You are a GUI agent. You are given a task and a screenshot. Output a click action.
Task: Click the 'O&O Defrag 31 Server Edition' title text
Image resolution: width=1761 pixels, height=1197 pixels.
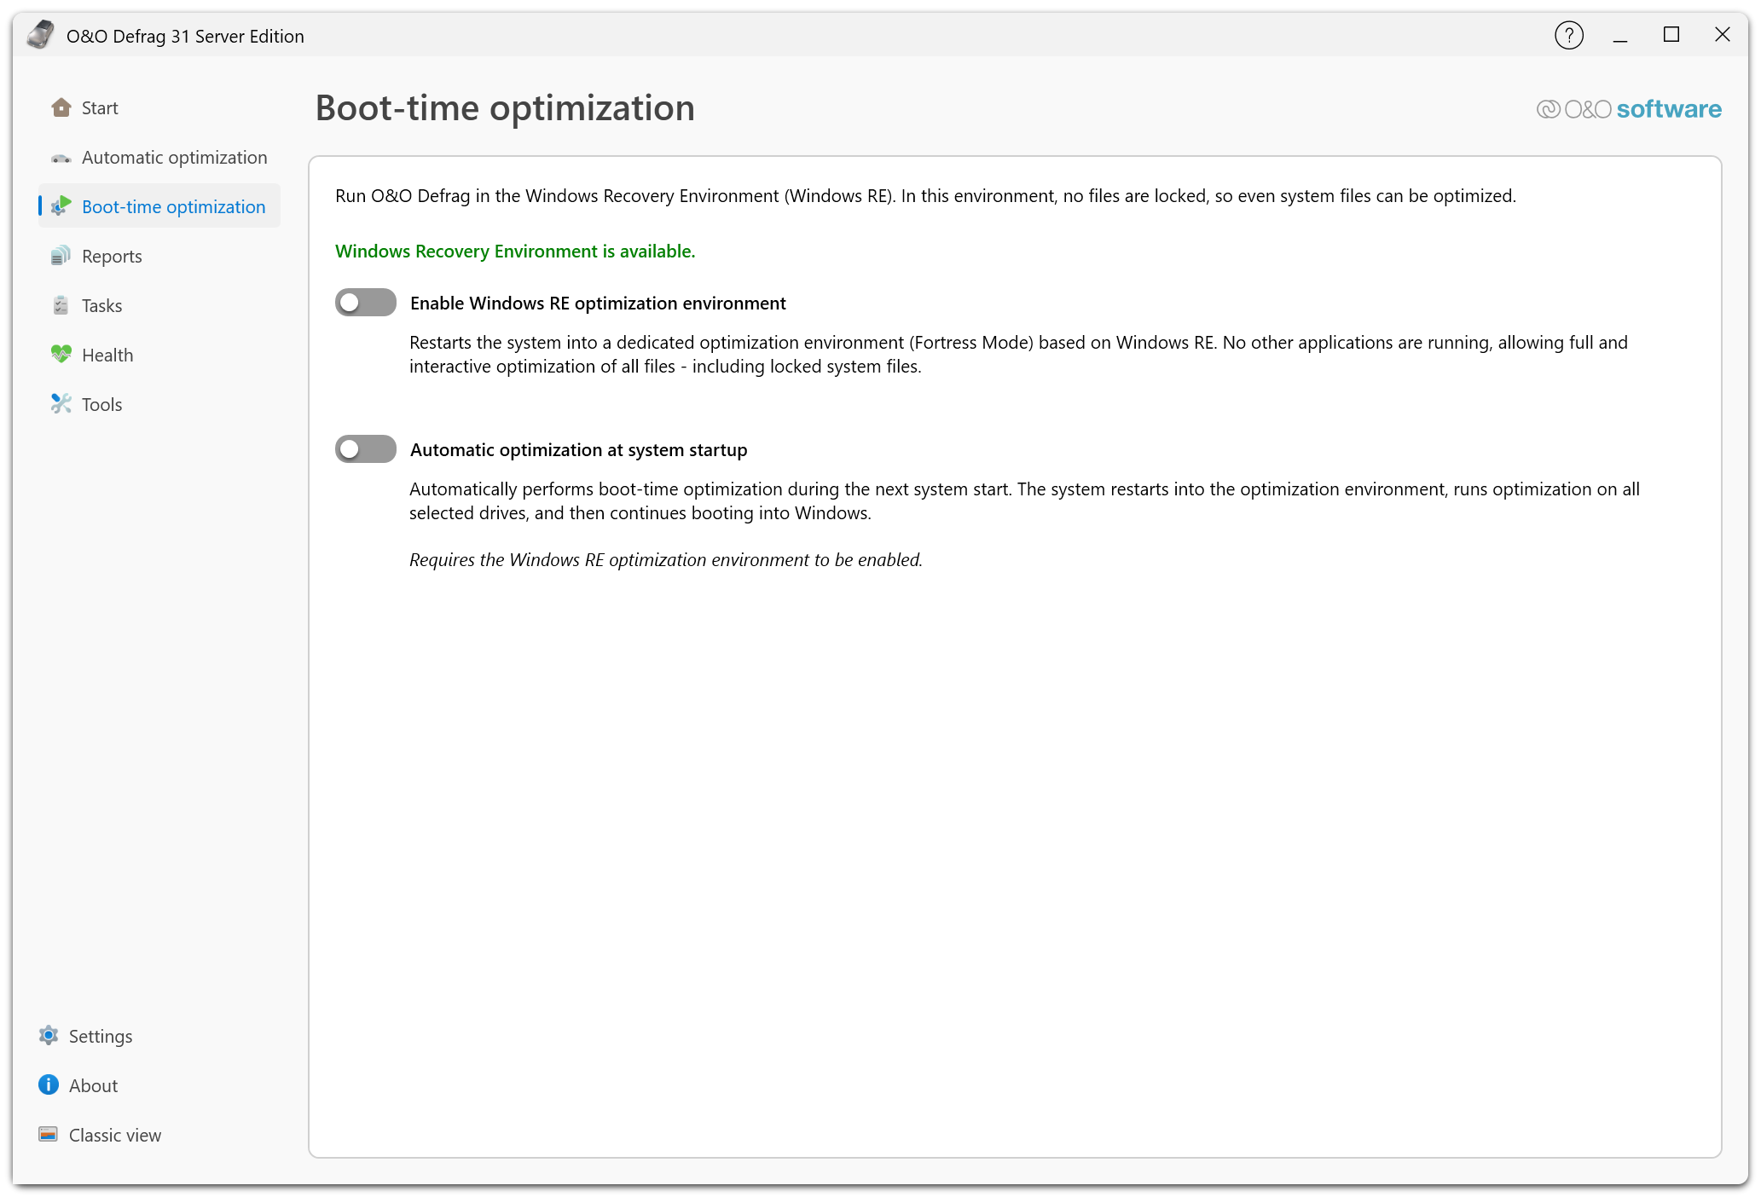coord(185,36)
